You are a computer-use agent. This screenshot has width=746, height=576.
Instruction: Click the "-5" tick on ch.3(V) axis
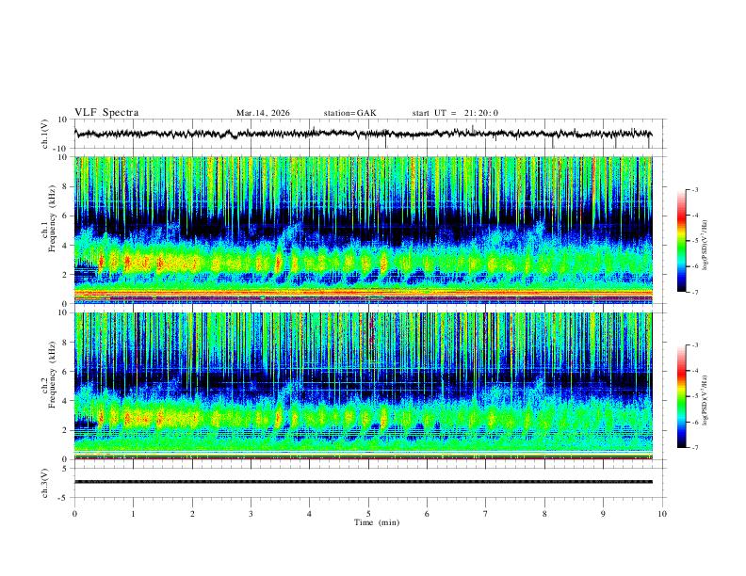point(63,498)
